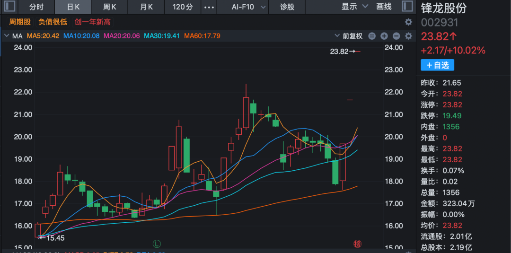The width and height of the screenshot is (511, 253).
Task: Open the 月K monthly chart
Action: click(x=146, y=7)
